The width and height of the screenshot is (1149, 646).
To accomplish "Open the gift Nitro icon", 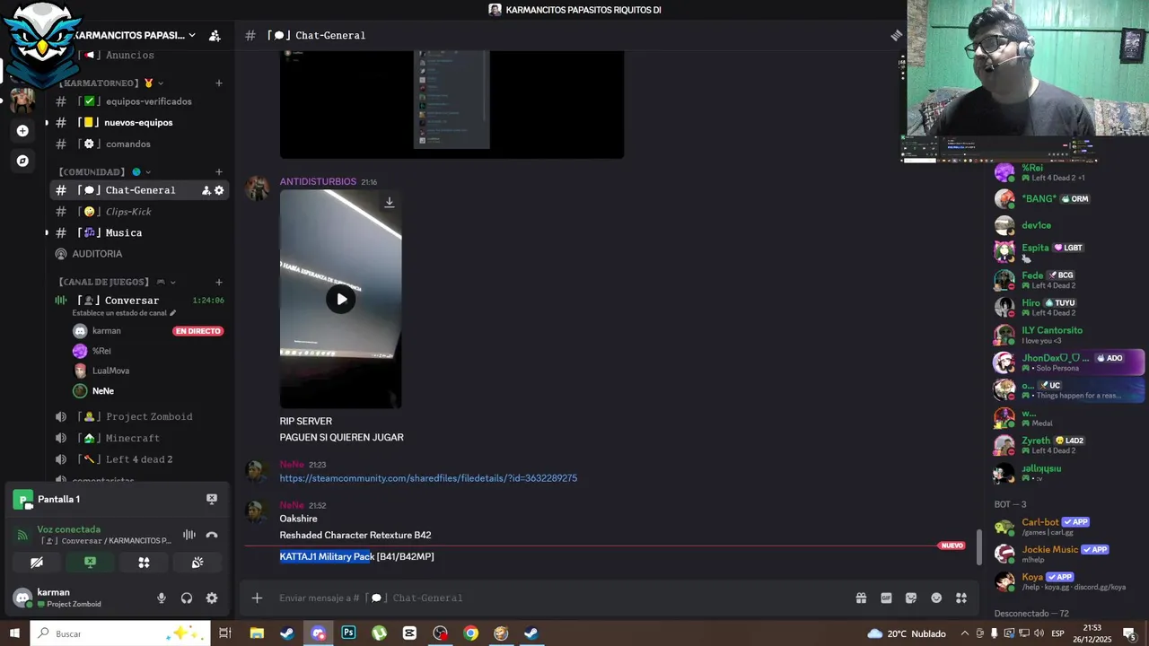I will pyautogui.click(x=861, y=598).
